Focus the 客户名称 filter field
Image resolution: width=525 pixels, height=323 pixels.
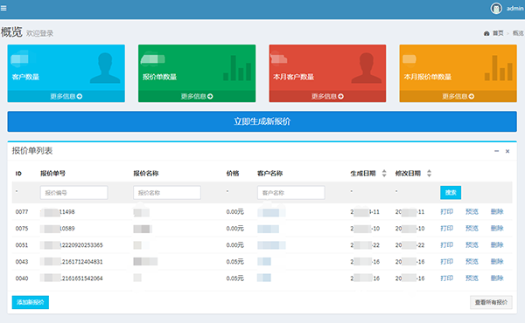click(x=291, y=193)
